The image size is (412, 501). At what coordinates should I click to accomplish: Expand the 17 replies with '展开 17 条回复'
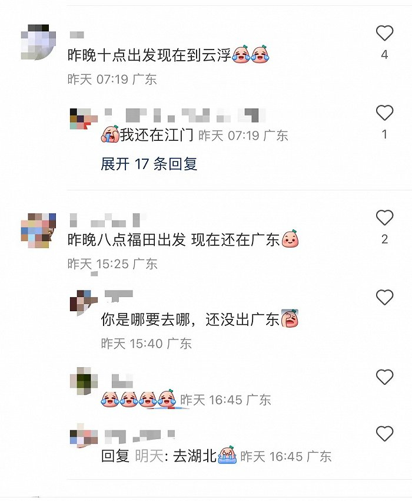point(149,164)
